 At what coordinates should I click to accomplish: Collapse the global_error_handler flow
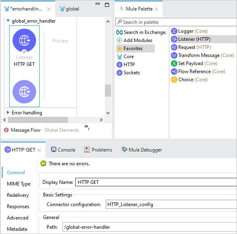point(8,21)
